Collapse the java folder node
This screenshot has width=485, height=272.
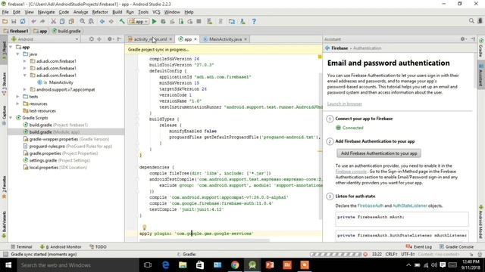18,54
